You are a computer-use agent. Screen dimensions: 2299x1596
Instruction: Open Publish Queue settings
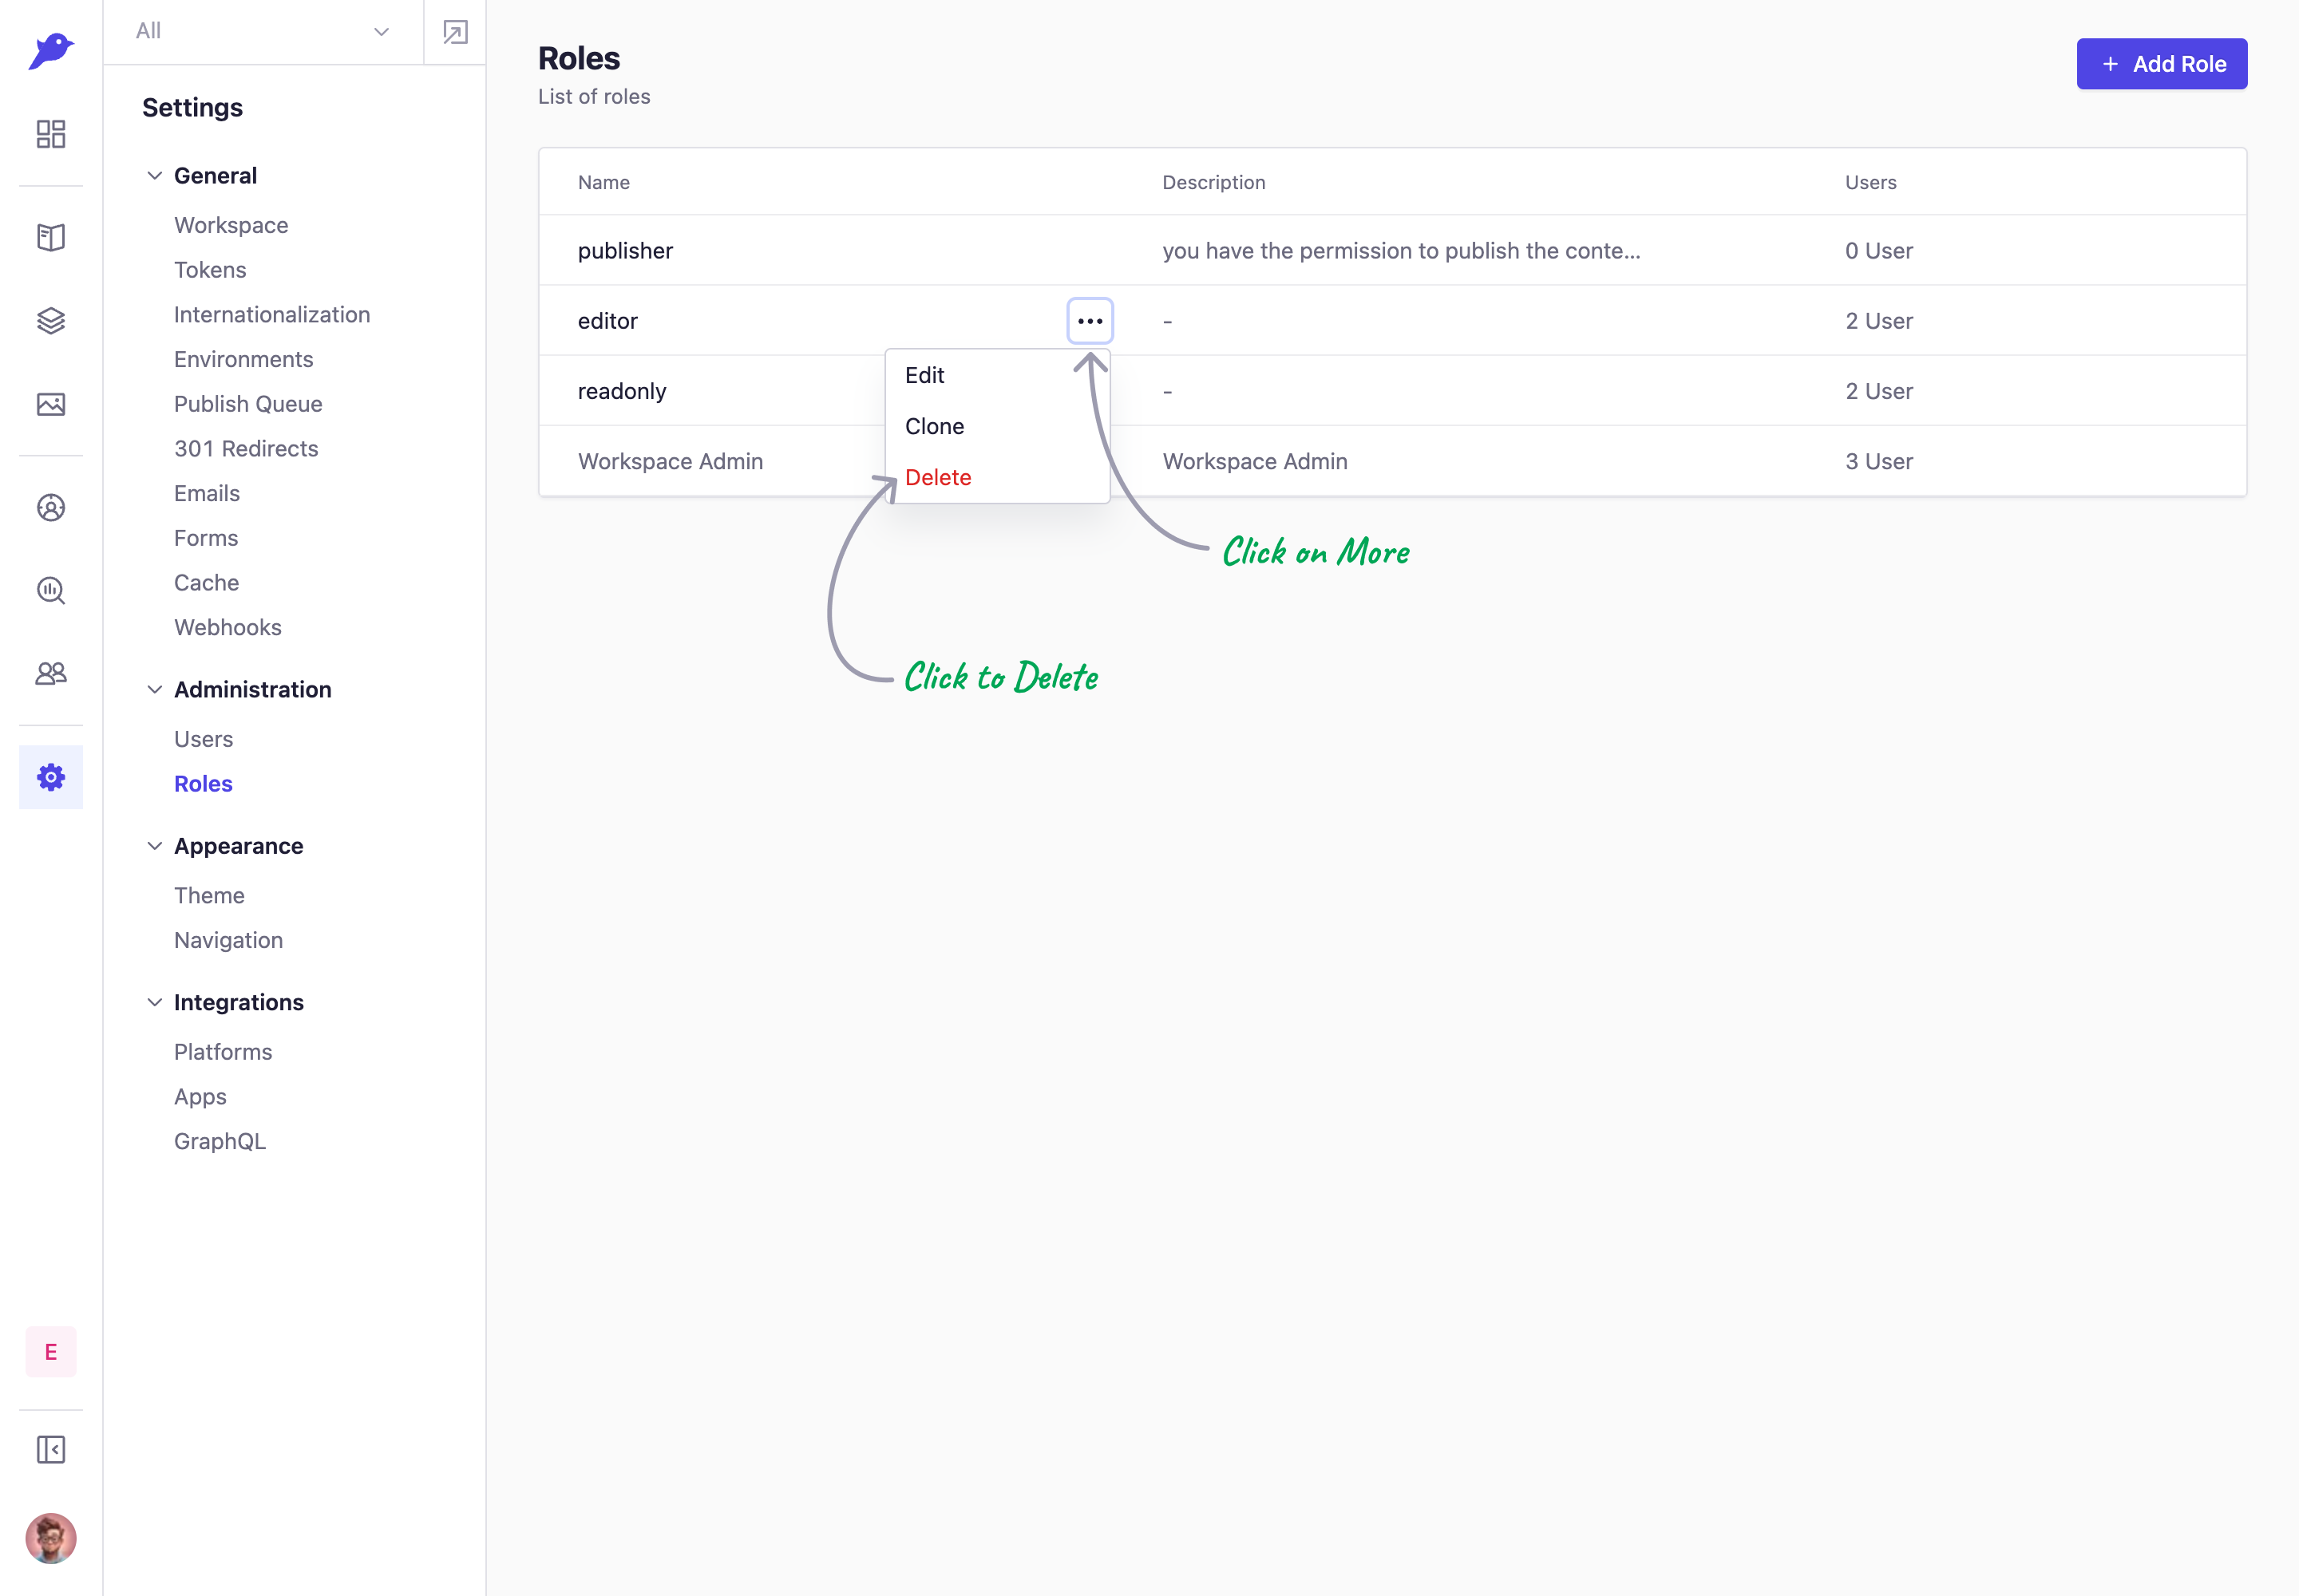(248, 404)
